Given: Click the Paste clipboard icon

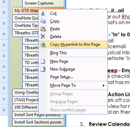Looking at the screenshot, I should coord(43,29).
